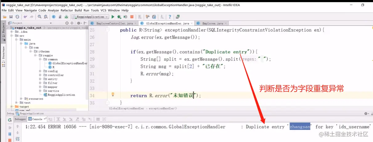Screen dimensions: 373x142
Task: Toggle the code fold marker at line 35
Action: (x=107, y=103)
